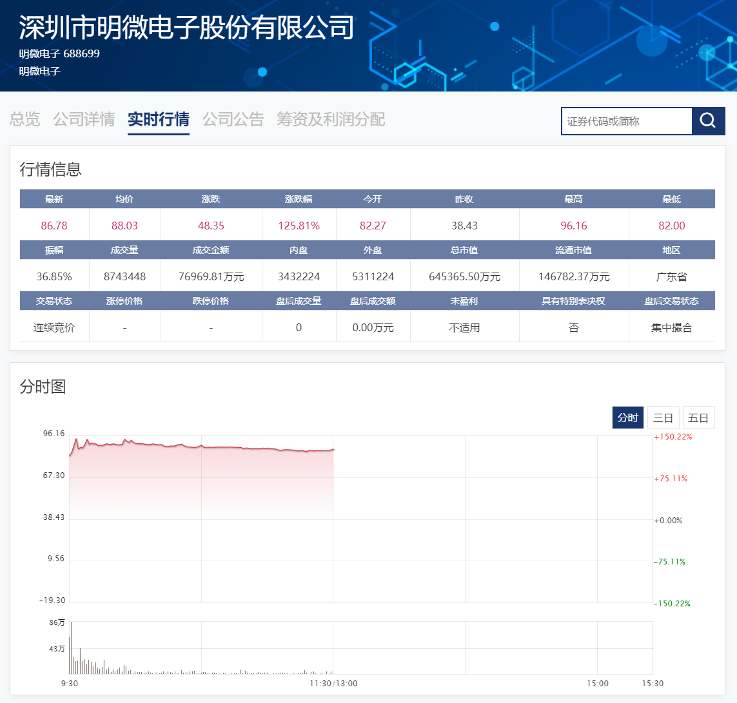Screen dimensions: 737x703
Task: Click turnover amount 76969.81万元
Action: pos(211,276)
